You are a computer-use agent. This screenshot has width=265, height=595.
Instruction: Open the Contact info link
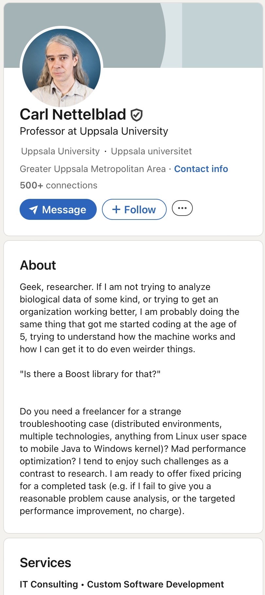click(x=201, y=169)
